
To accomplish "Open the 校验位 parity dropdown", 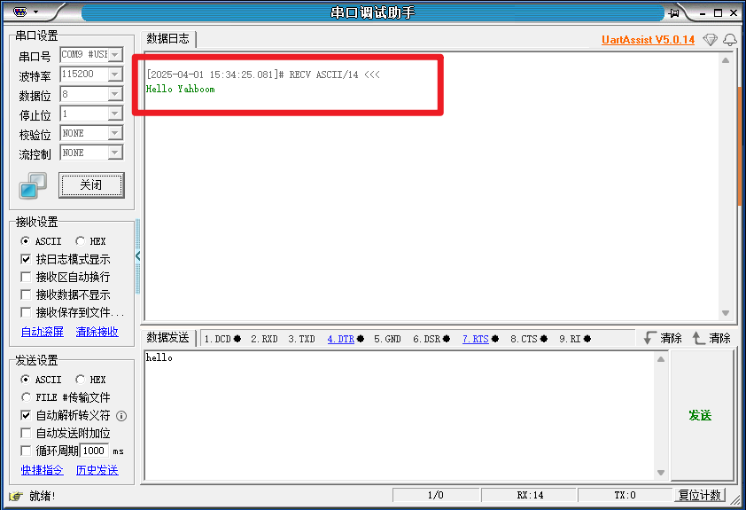I will tap(114, 133).
